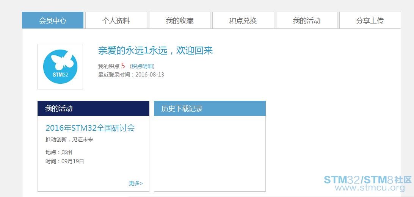The image size is (414, 197).
Task: Click the 地点：郑州 location text
Action: click(x=59, y=152)
